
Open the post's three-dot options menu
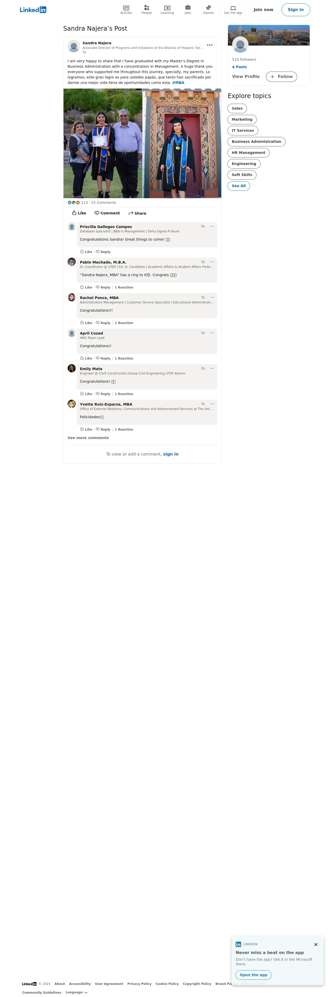point(210,45)
